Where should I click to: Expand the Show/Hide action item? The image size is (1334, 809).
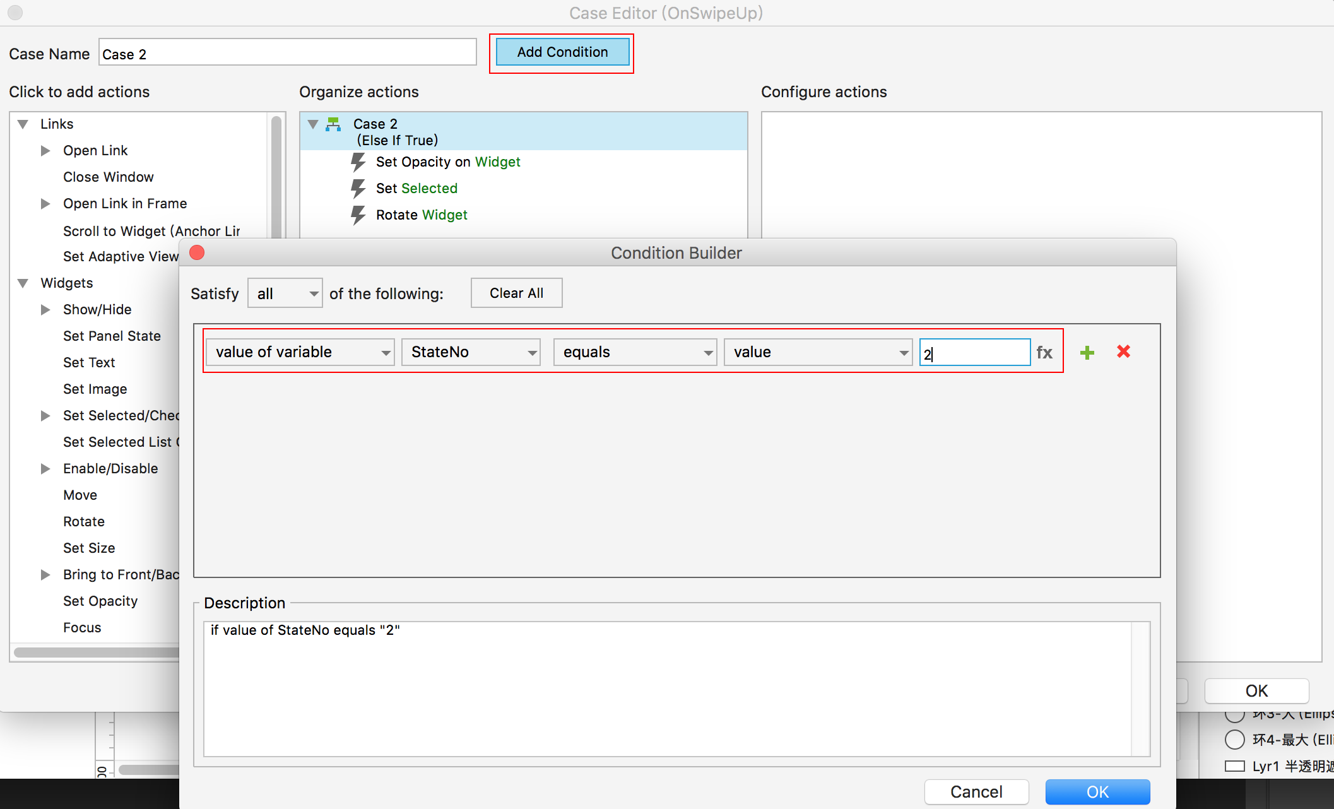coord(45,310)
